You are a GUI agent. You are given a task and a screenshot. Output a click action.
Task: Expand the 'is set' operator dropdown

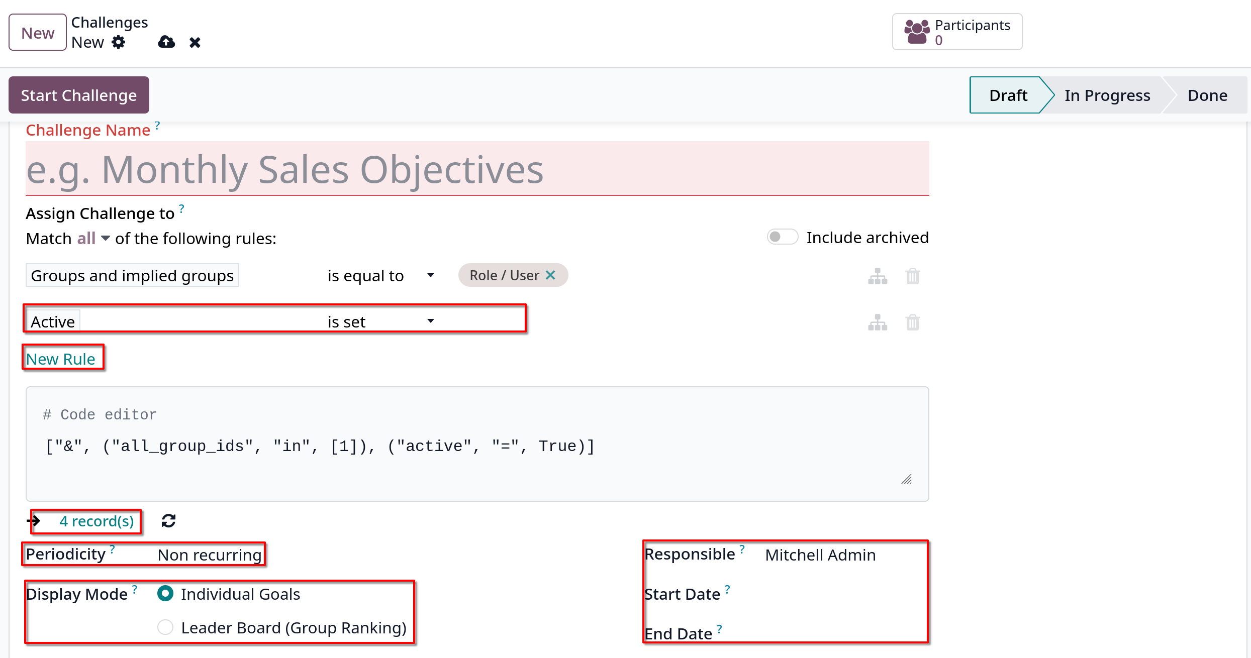coord(380,321)
